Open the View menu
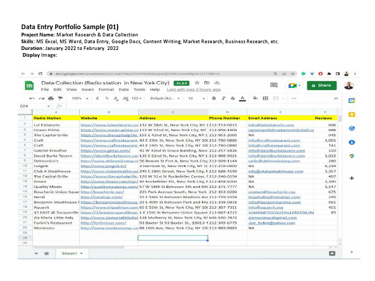This screenshot has width=375, height=281. click(71, 90)
